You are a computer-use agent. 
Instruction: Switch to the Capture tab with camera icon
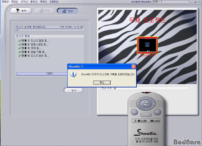[x=21, y=11]
